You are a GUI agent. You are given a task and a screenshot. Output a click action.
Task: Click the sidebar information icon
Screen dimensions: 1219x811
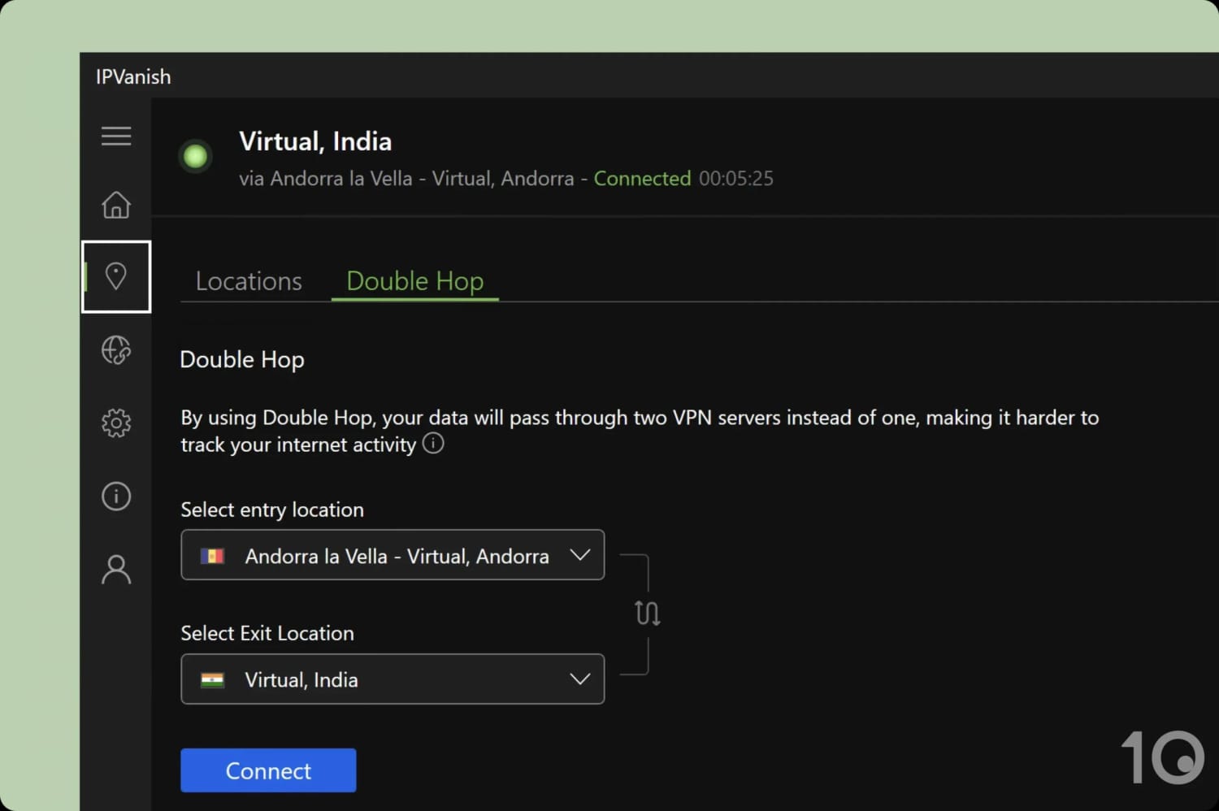click(x=116, y=496)
